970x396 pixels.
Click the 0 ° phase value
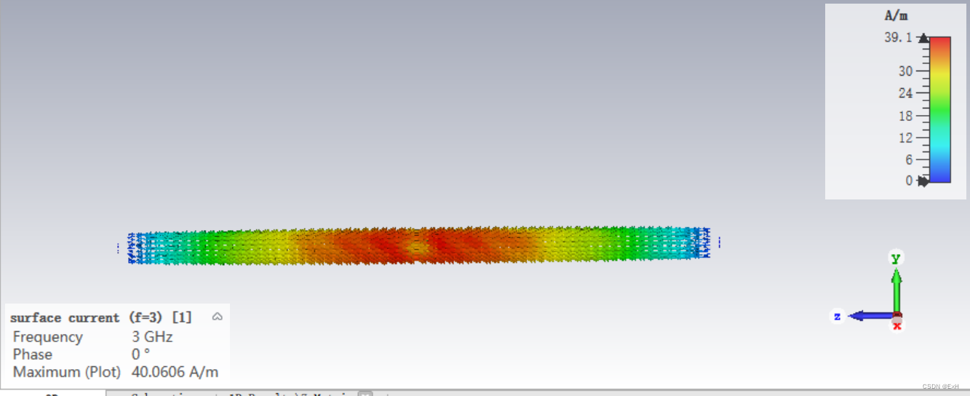point(140,355)
